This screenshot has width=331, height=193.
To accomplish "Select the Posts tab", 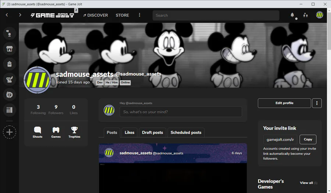I will [112, 133].
